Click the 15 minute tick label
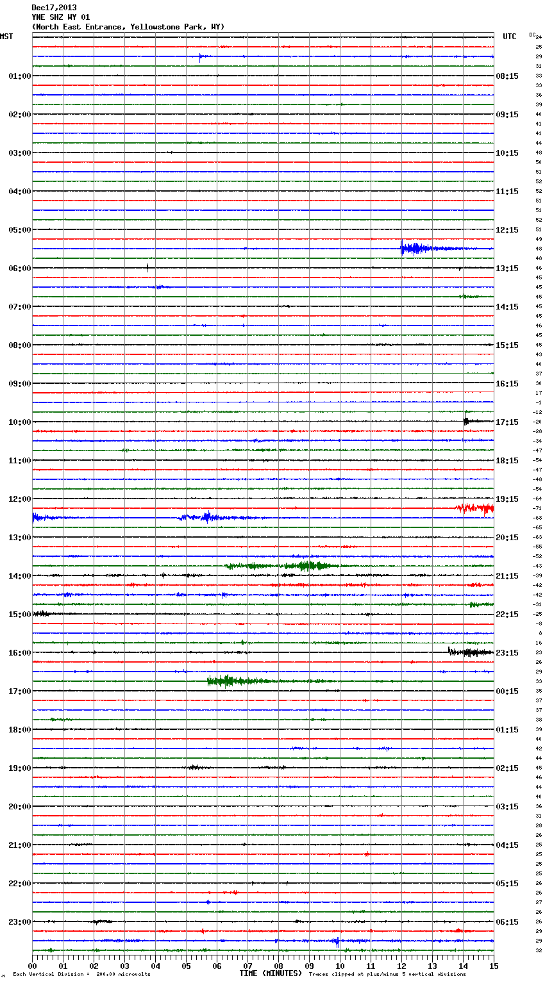545x983 pixels. point(494,966)
